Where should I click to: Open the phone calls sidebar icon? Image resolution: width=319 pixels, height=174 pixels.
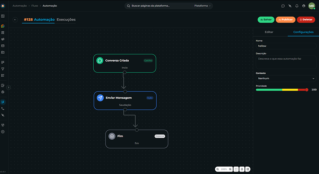click(x=3, y=108)
